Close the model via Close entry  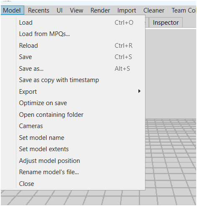click(x=80, y=184)
